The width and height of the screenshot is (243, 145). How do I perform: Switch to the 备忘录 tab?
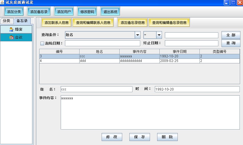coord(22,21)
